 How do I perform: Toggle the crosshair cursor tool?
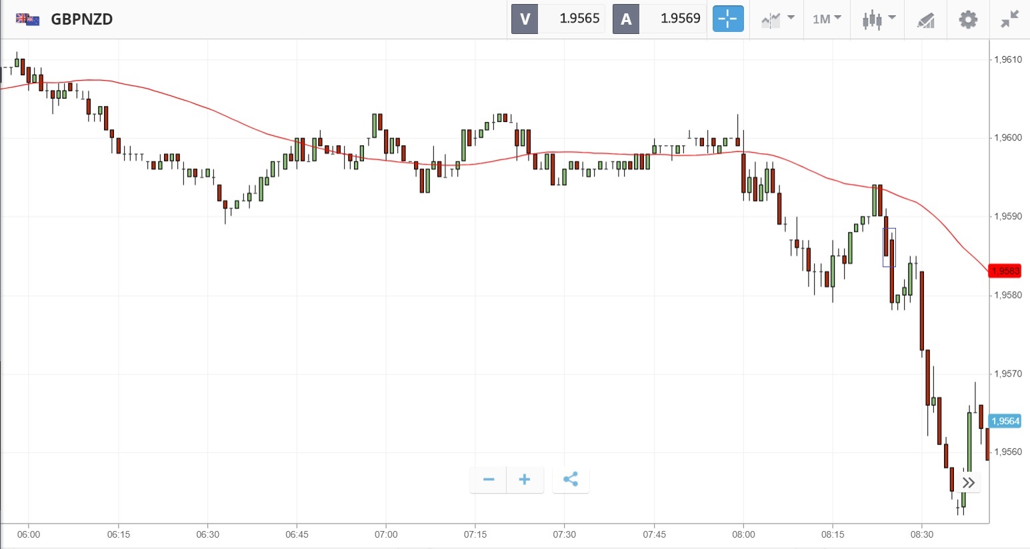click(x=727, y=19)
